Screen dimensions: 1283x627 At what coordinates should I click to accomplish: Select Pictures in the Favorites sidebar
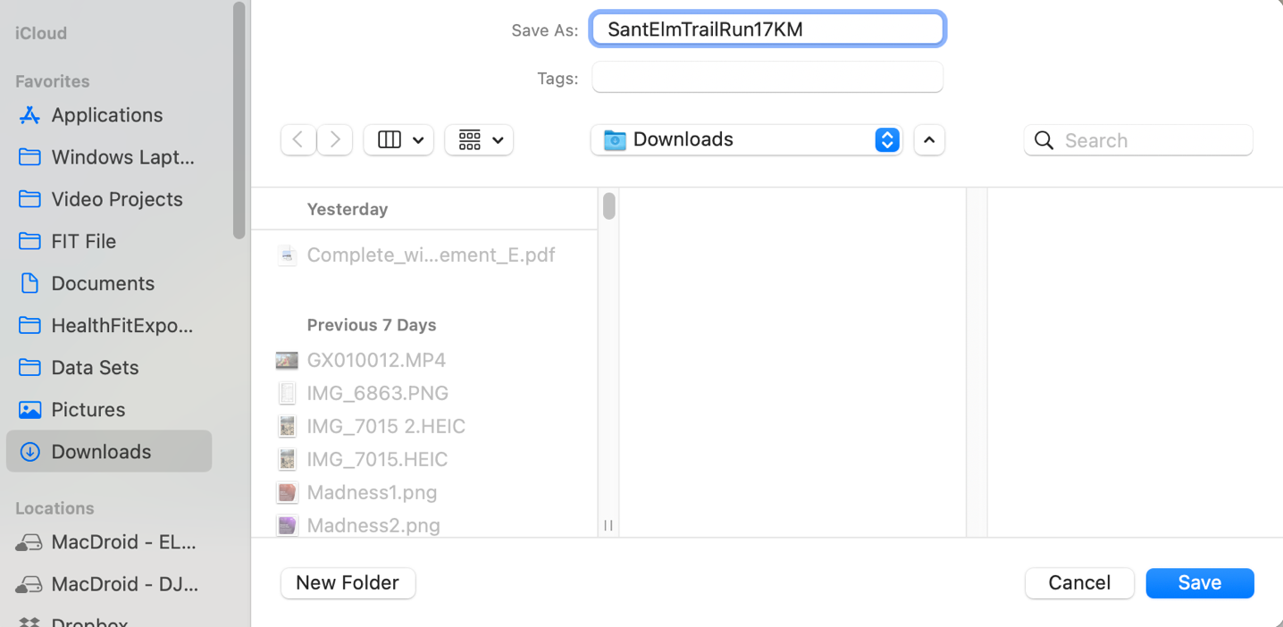point(88,410)
